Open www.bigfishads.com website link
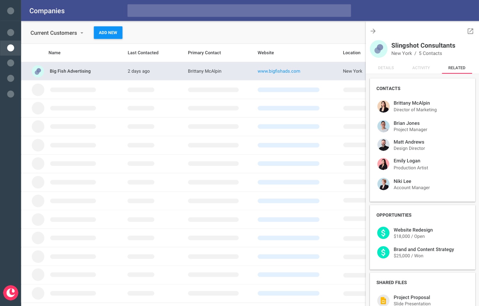 [x=279, y=71]
